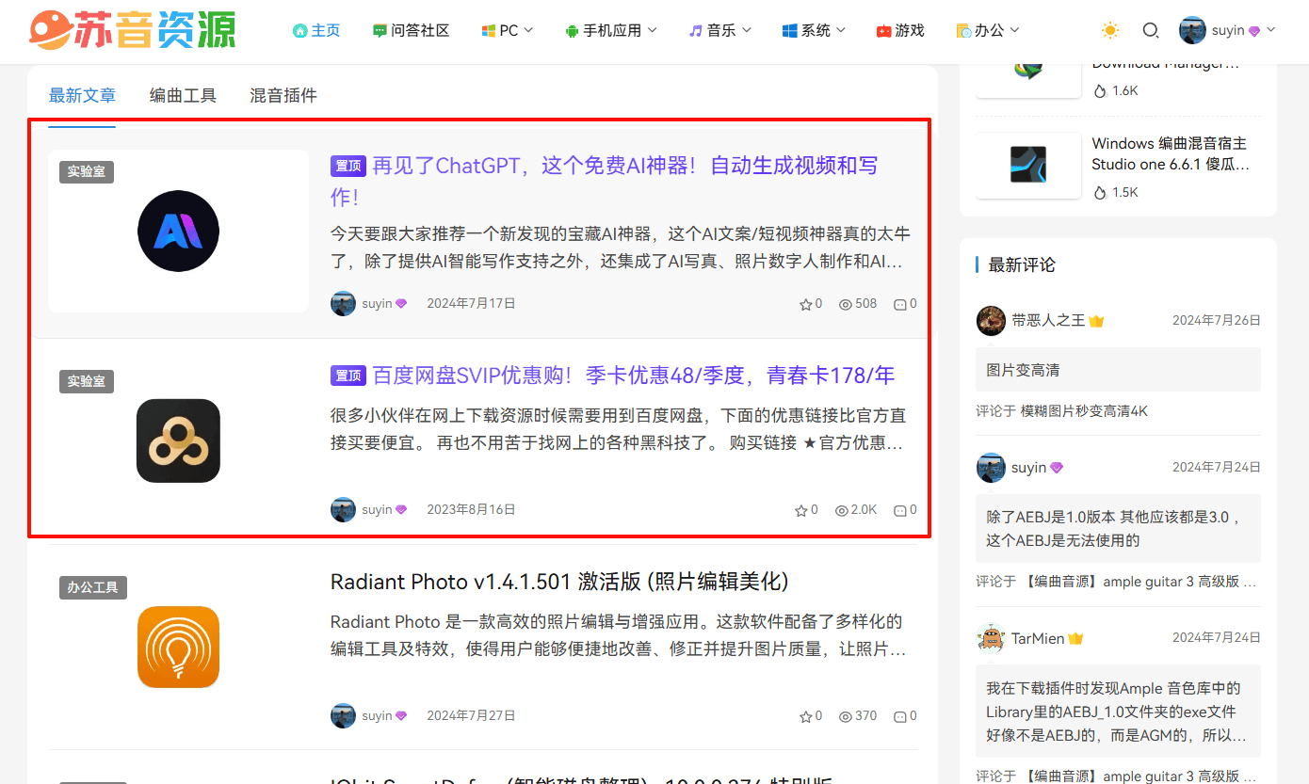Viewport: 1309px width, 784px height.
Task: Open the 百度网盘SVIP优惠购 article title
Action: click(634, 376)
